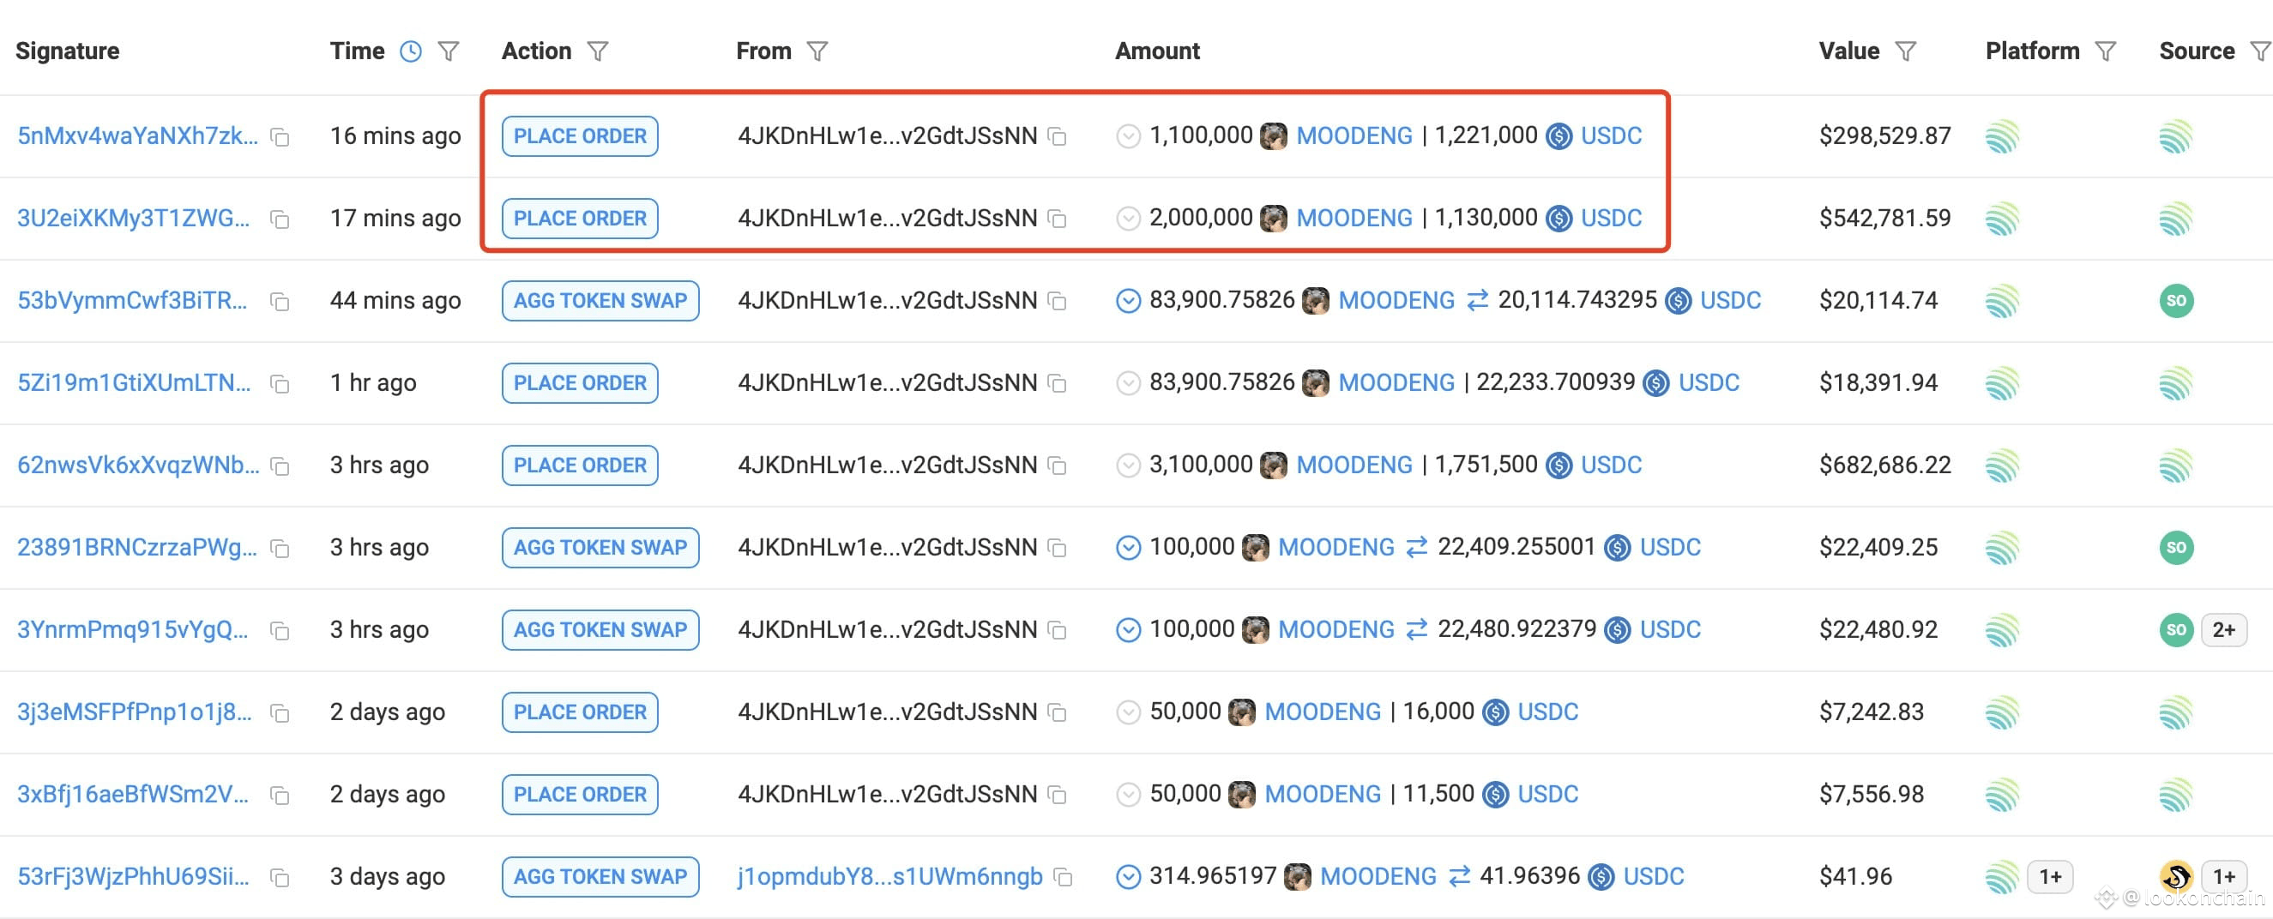Screen dimensions: 2273x919
Task: Copy From address in 44 mins ago row
Action: (1057, 302)
